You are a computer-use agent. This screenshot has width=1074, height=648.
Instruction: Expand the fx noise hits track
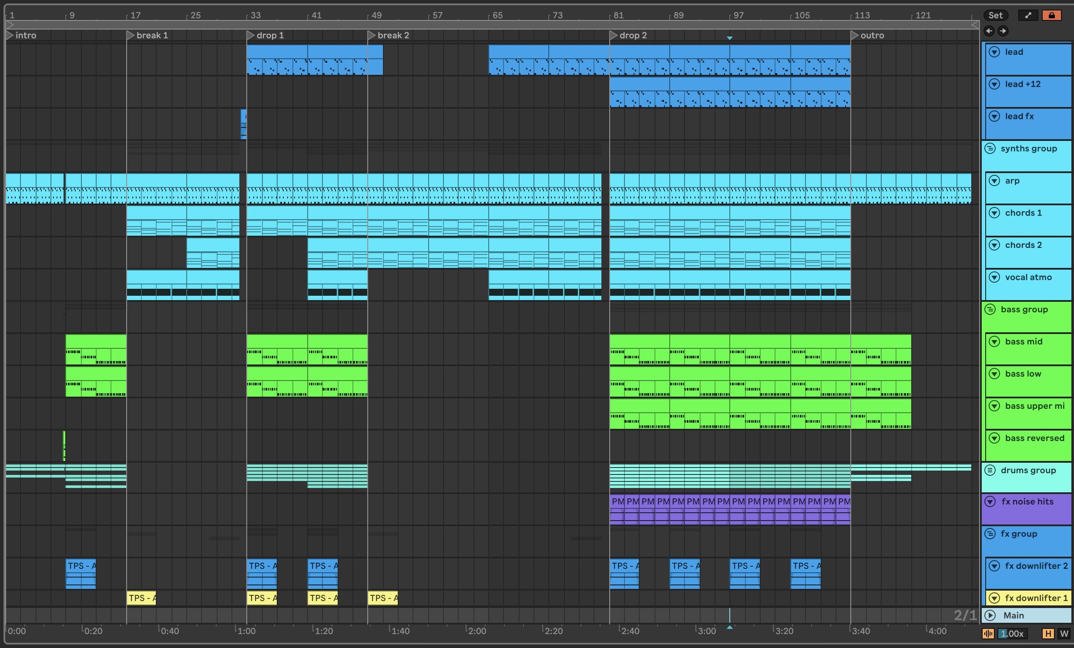990,502
